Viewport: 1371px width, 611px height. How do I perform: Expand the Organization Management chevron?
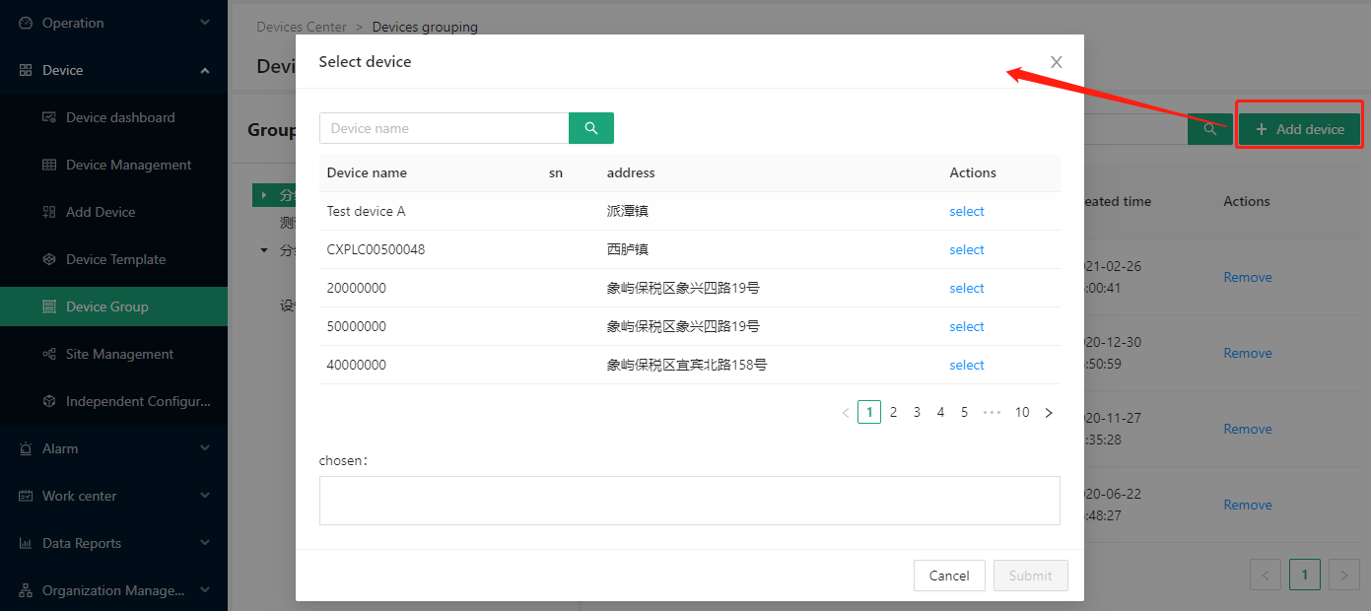(205, 590)
